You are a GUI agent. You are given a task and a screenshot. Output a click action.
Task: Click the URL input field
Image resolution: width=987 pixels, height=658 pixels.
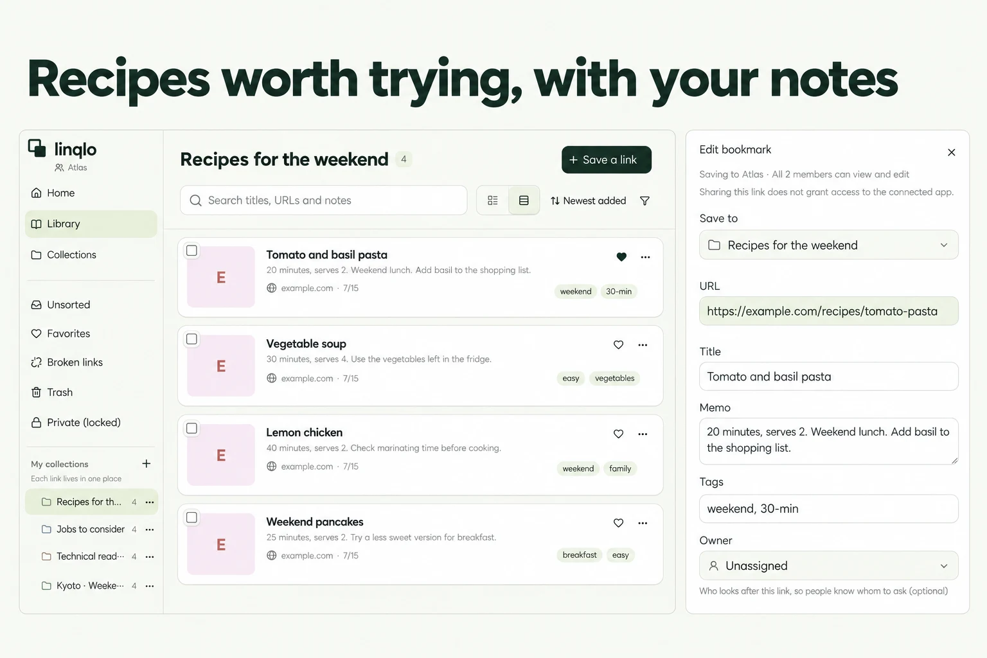click(x=829, y=311)
